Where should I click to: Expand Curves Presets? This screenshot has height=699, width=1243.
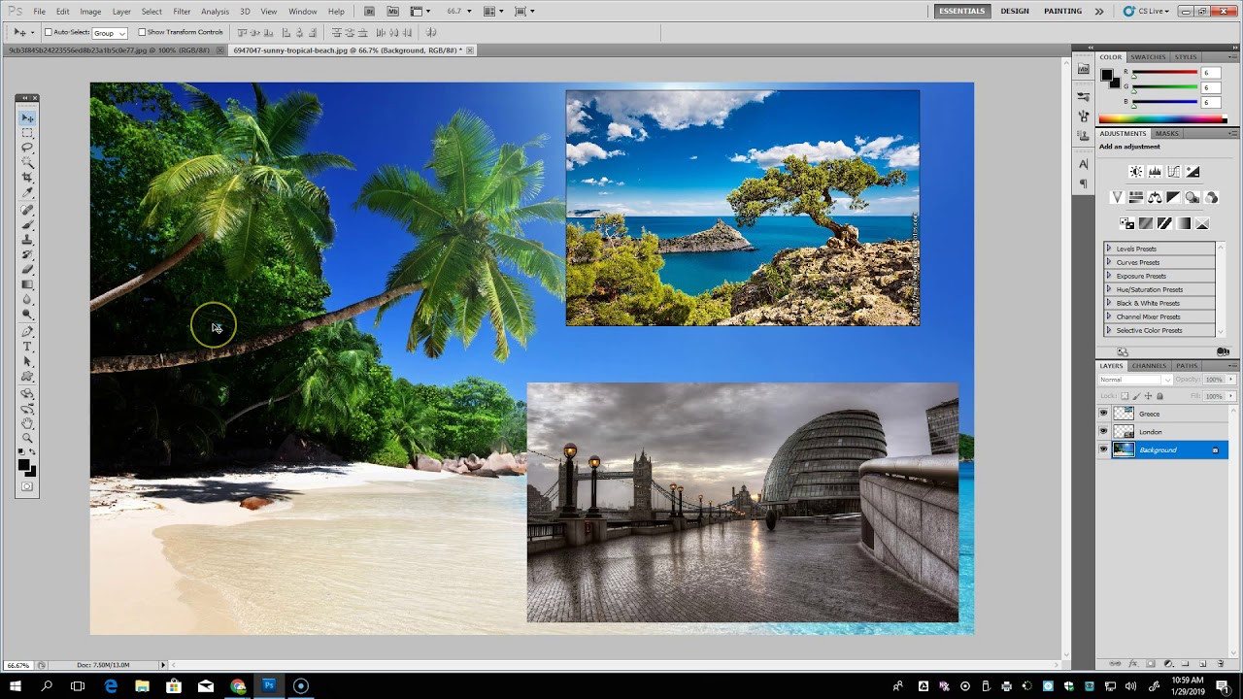pyautogui.click(x=1108, y=262)
